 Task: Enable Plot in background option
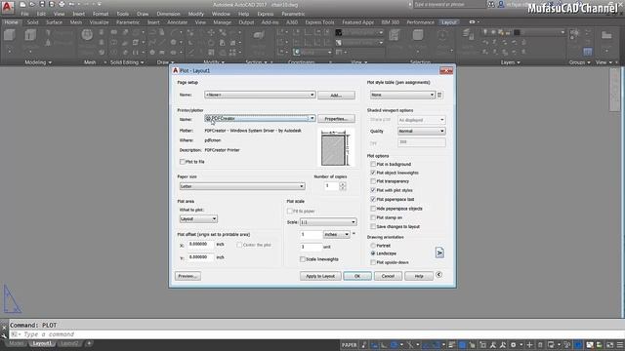[373, 164]
